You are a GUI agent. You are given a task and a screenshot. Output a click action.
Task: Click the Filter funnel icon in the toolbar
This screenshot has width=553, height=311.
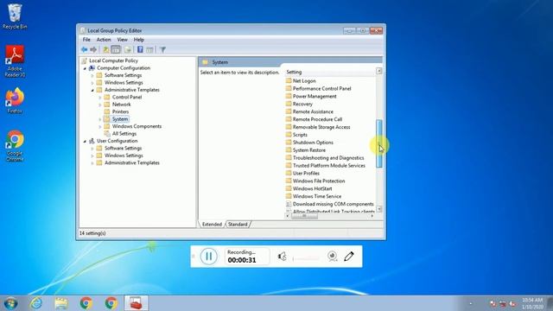[162, 50]
